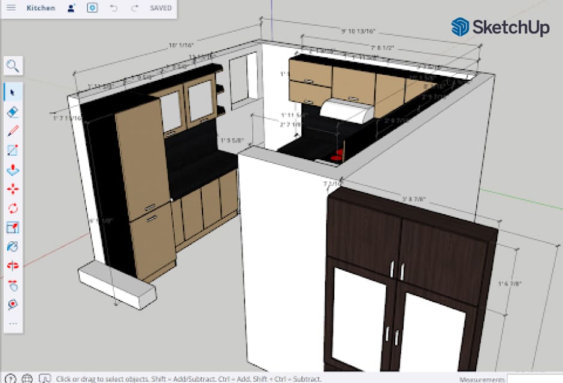Viewport: 563px width, 383px height.
Task: Select the Move tool
Action: point(13,189)
